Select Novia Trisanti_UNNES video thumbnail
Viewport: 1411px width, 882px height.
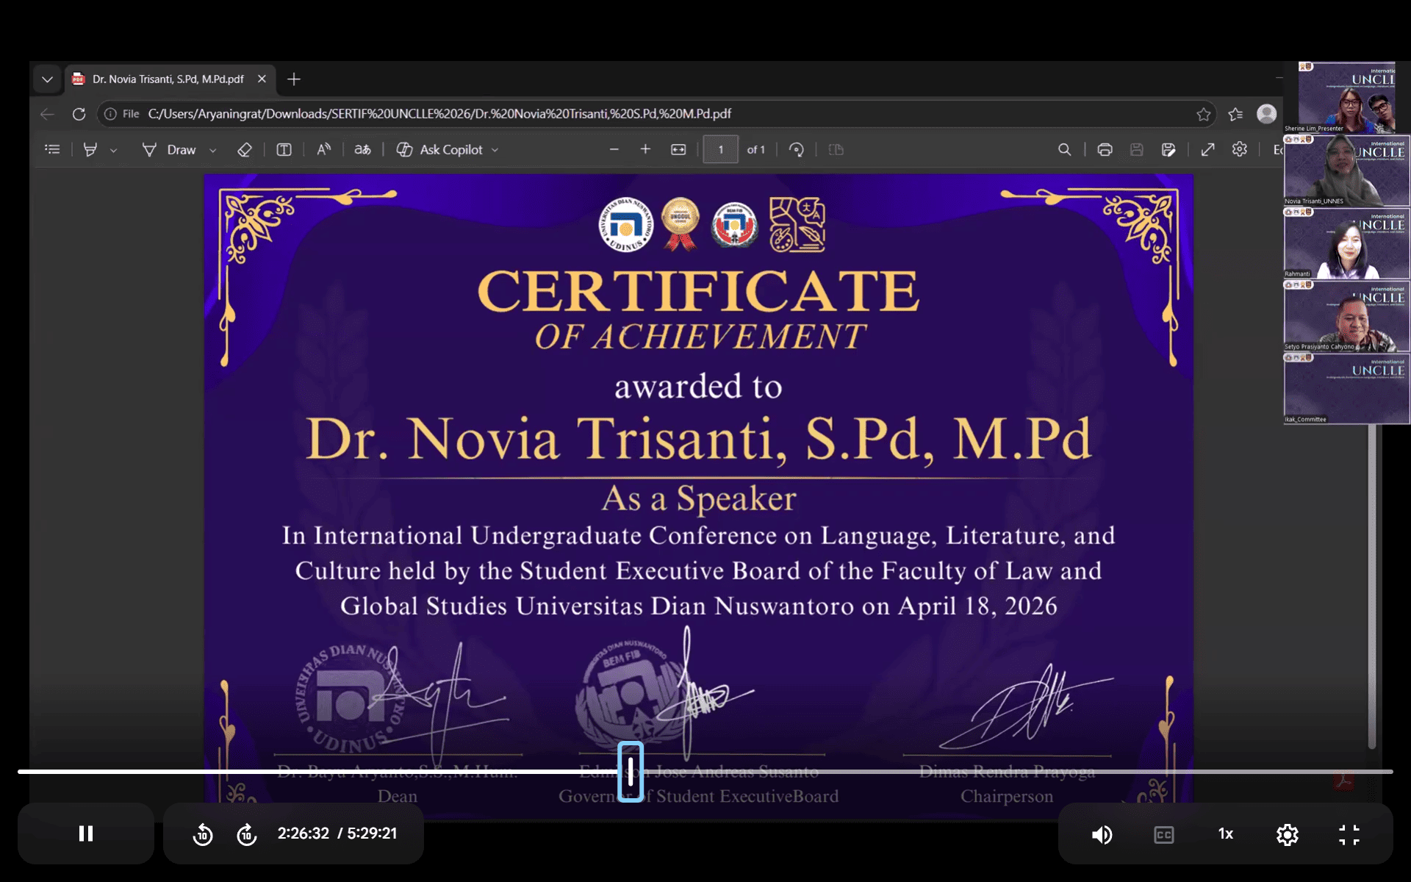tap(1346, 170)
